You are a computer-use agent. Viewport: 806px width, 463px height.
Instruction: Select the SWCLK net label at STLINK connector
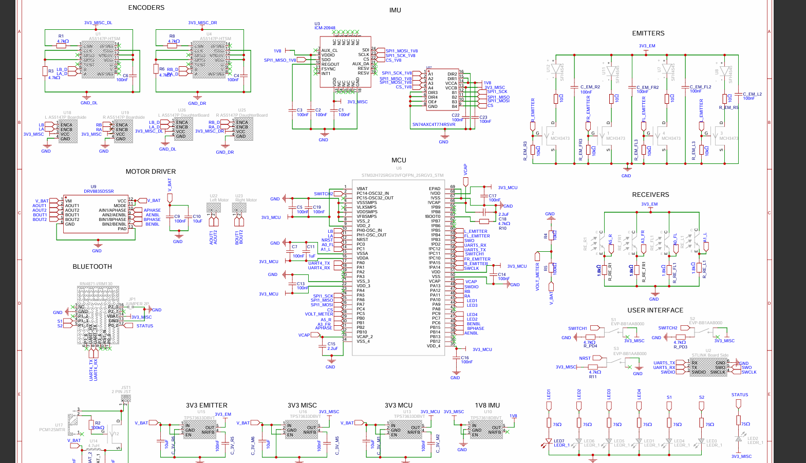749,372
